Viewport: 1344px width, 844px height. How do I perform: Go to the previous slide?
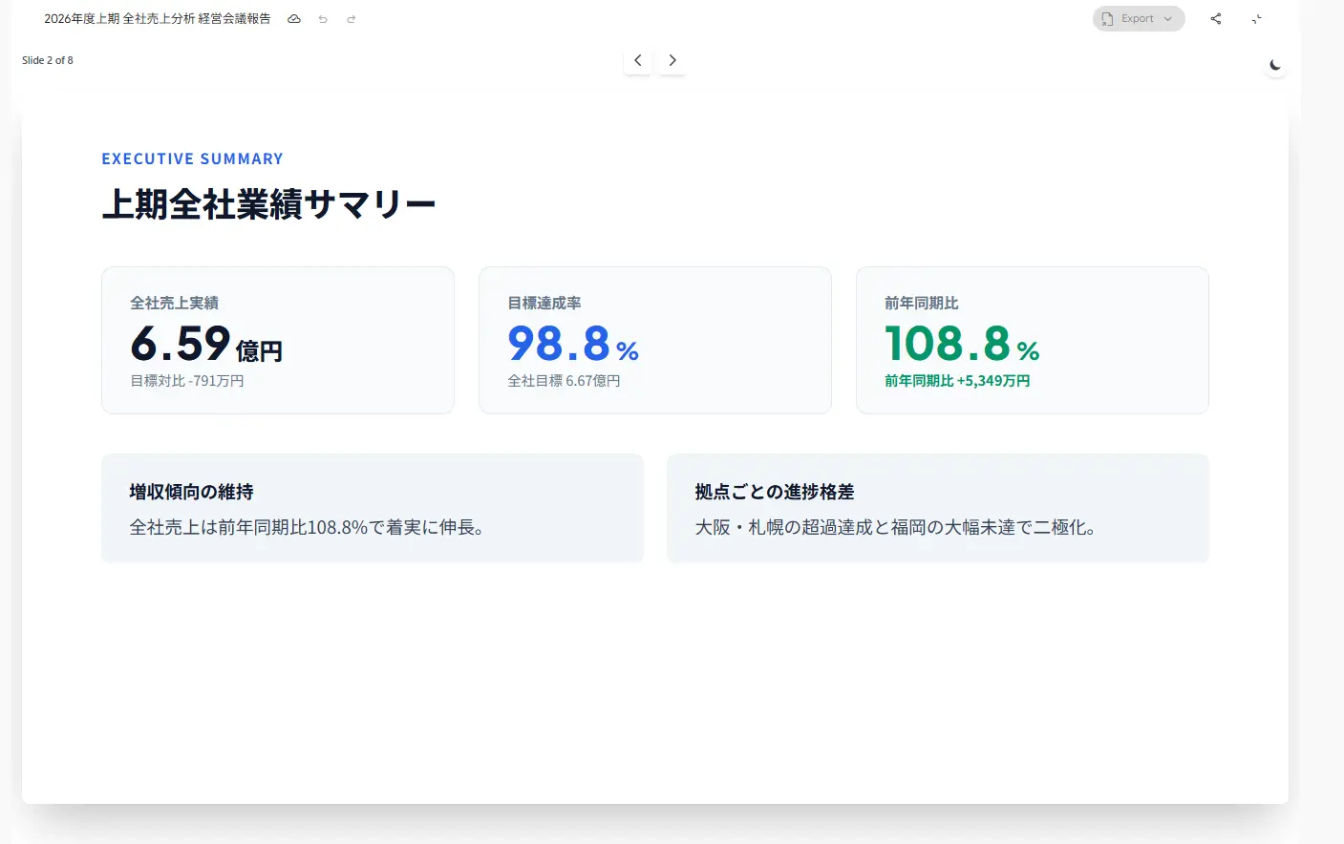638,60
